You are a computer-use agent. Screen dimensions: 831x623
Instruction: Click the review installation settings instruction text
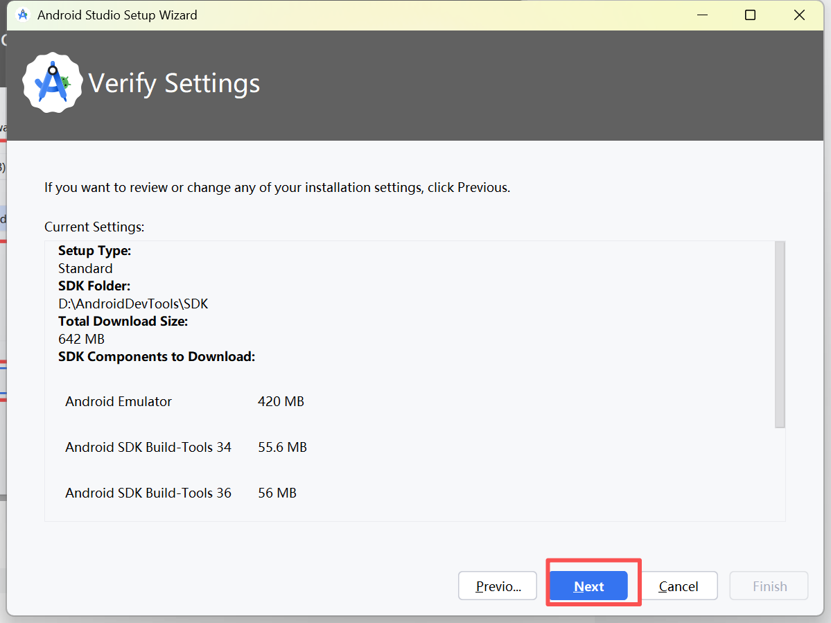pyautogui.click(x=277, y=188)
